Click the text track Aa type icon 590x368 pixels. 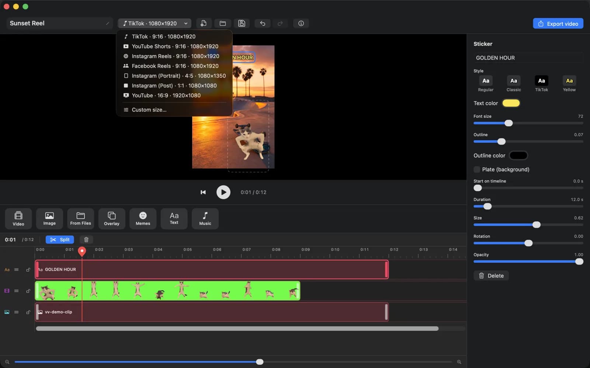[x=7, y=270]
